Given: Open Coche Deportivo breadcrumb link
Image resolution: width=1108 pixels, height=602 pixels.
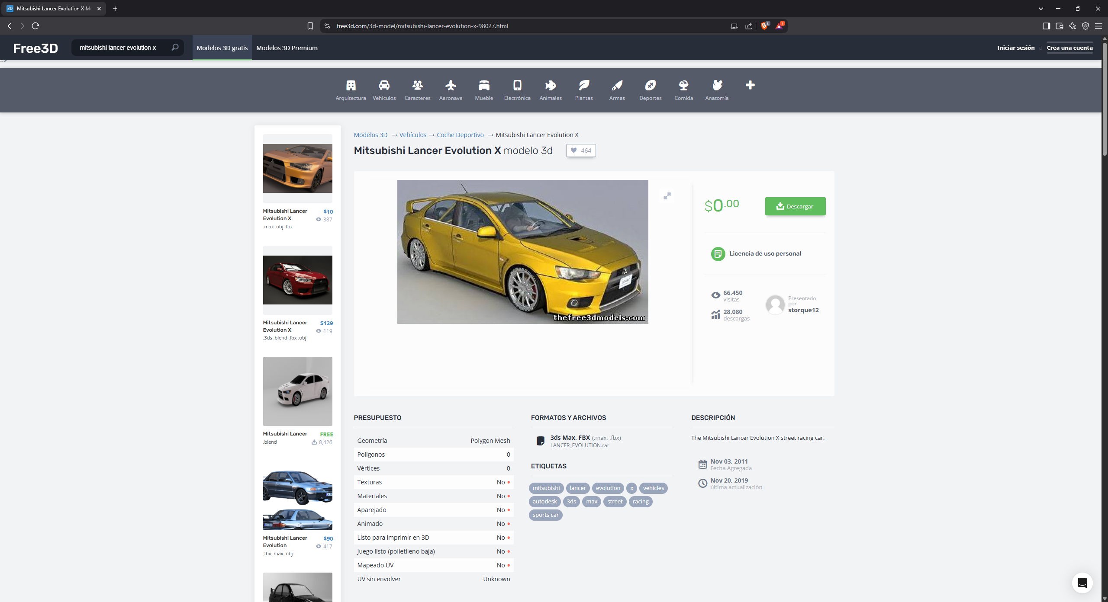Looking at the screenshot, I should (460, 135).
